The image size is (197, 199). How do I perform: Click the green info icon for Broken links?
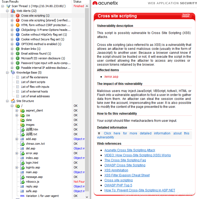18,49
